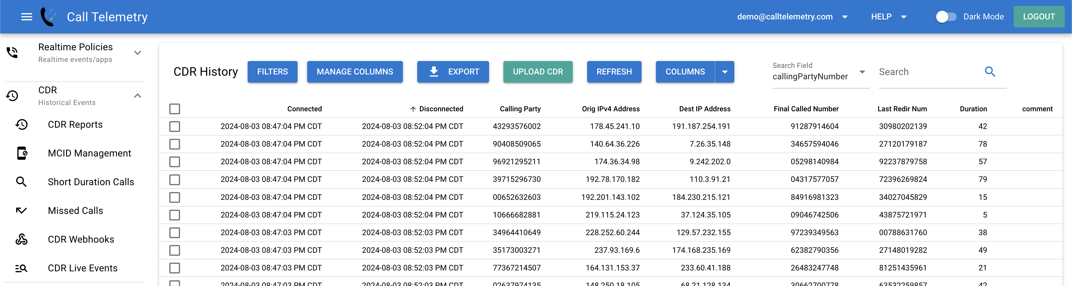Click the Missed Calls arrow icon
1072x286 pixels.
coord(22,211)
